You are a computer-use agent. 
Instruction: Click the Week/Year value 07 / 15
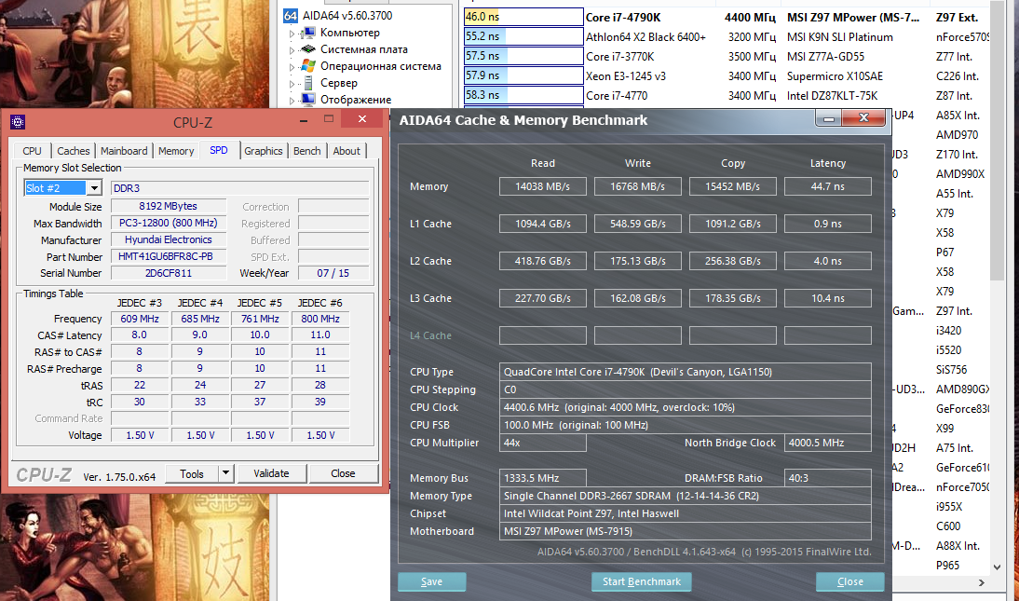click(333, 273)
